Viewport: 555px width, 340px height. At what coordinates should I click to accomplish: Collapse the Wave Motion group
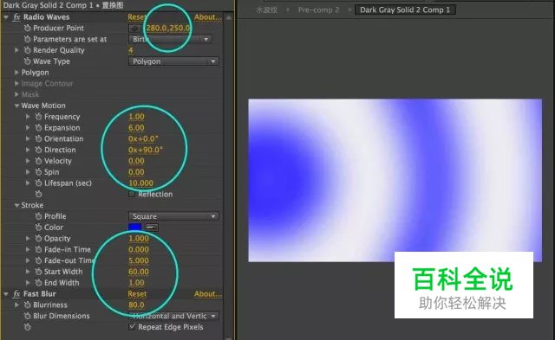tap(16, 106)
